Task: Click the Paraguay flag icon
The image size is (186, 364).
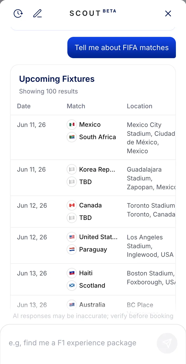Action: coord(71,250)
